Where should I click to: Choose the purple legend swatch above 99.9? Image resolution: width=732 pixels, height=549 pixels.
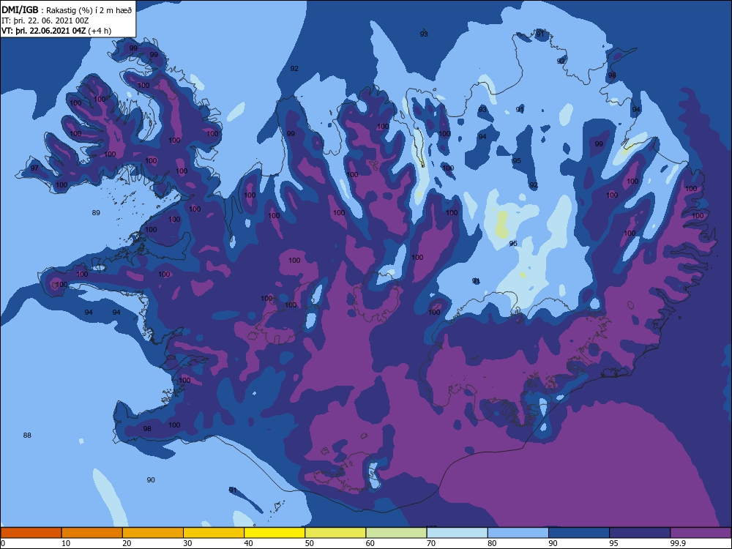(x=701, y=533)
